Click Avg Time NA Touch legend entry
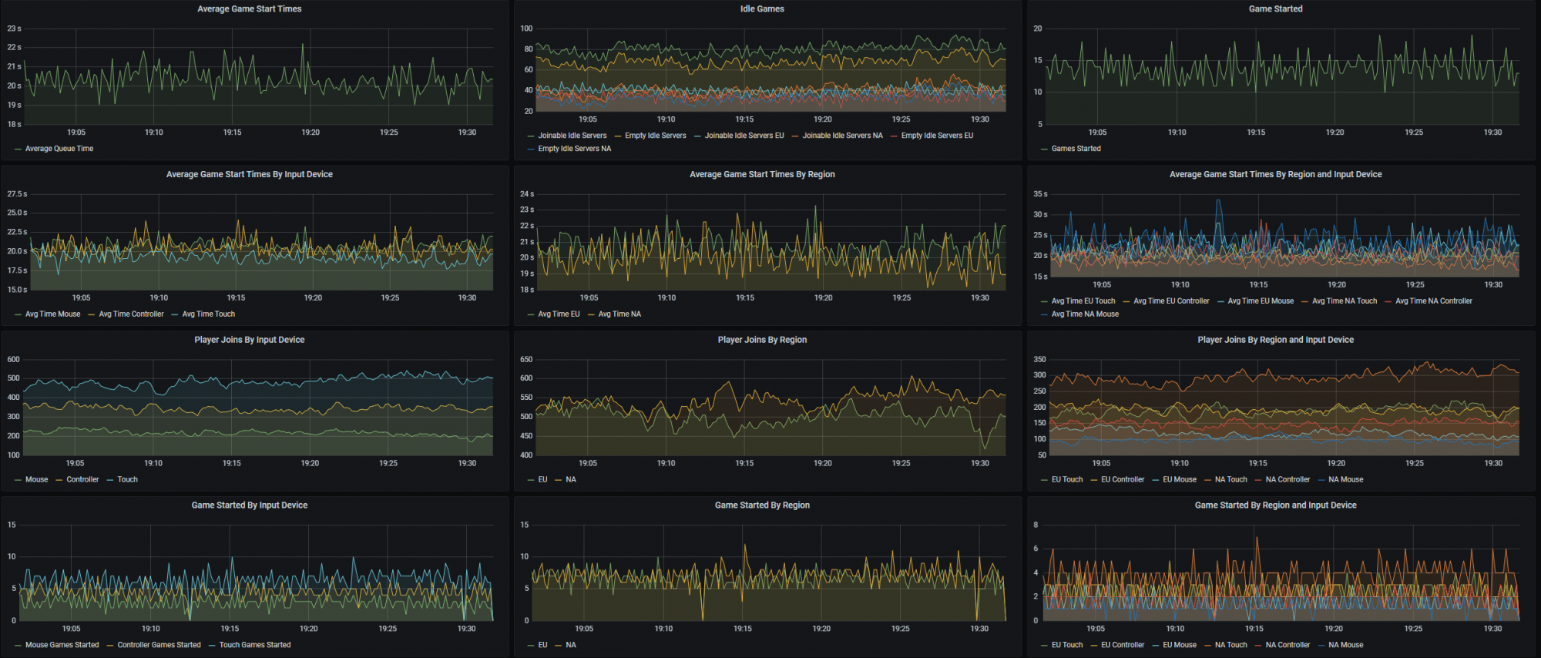1541x658 pixels. pyautogui.click(x=1344, y=301)
